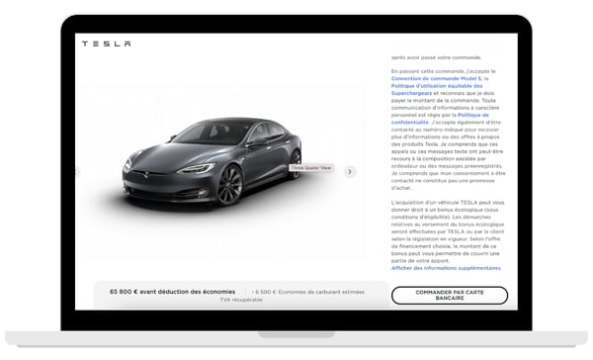Open Politique d'utilisation équitable des Superchargeurs link
The width and height of the screenshot is (593, 360).
pyautogui.click(x=437, y=89)
